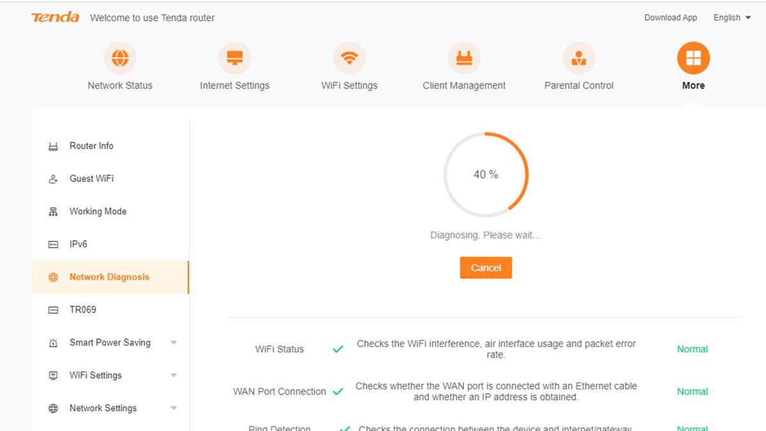
Task: Open the Parental Control icon
Action: pyautogui.click(x=578, y=58)
